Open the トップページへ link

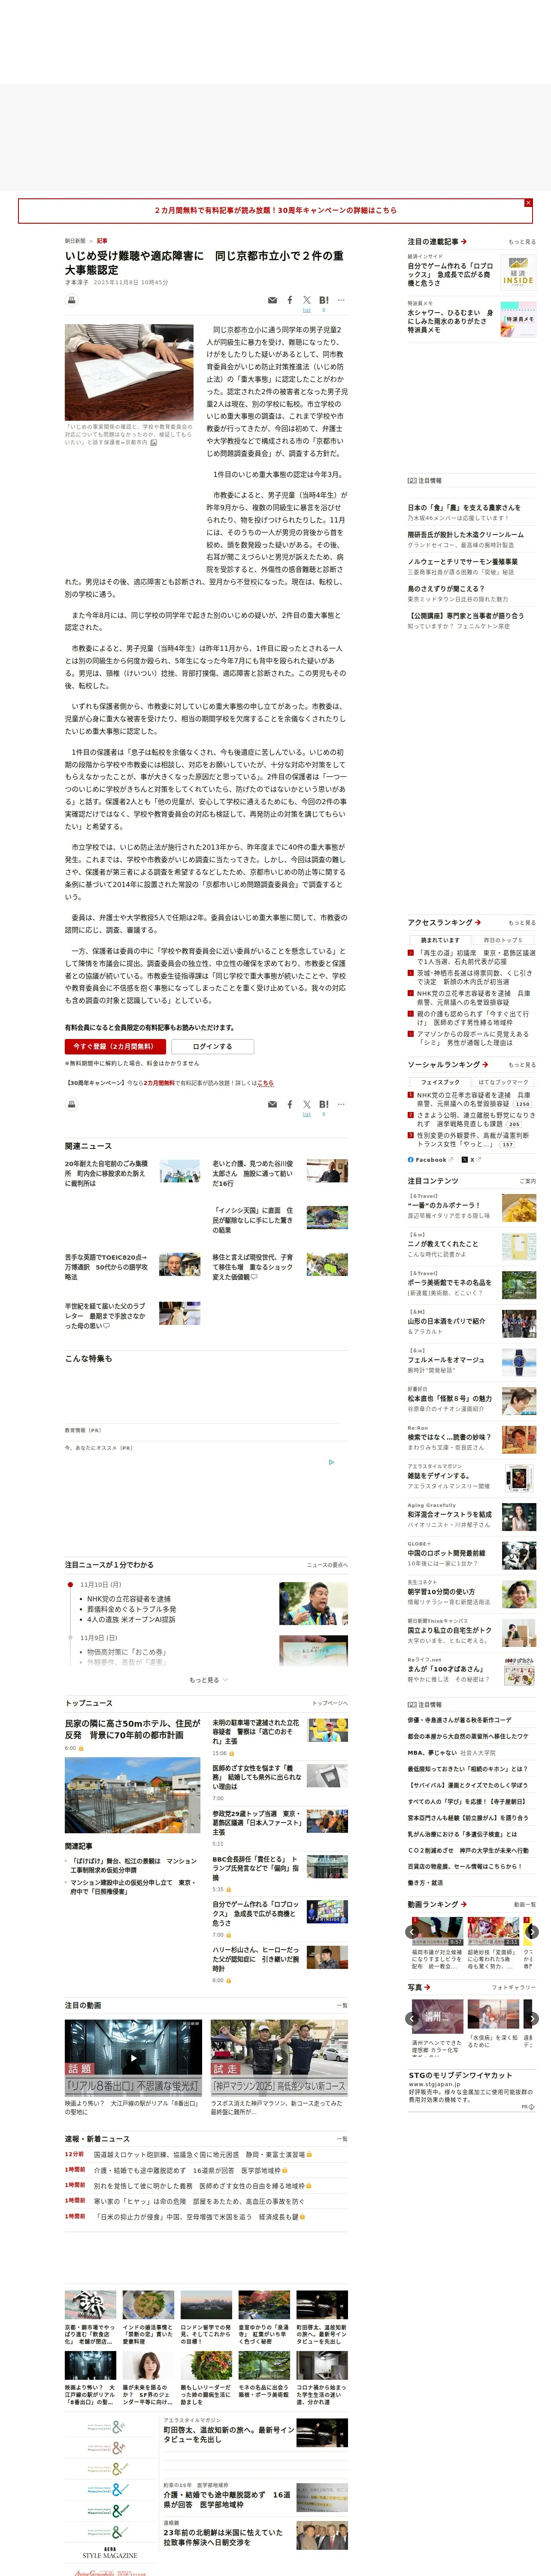point(330,1703)
